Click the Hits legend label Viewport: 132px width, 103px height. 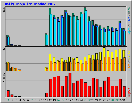coord(129,11)
